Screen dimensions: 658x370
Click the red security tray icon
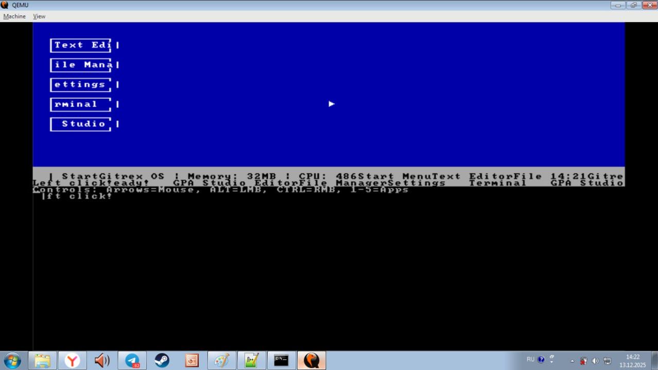tap(583, 361)
